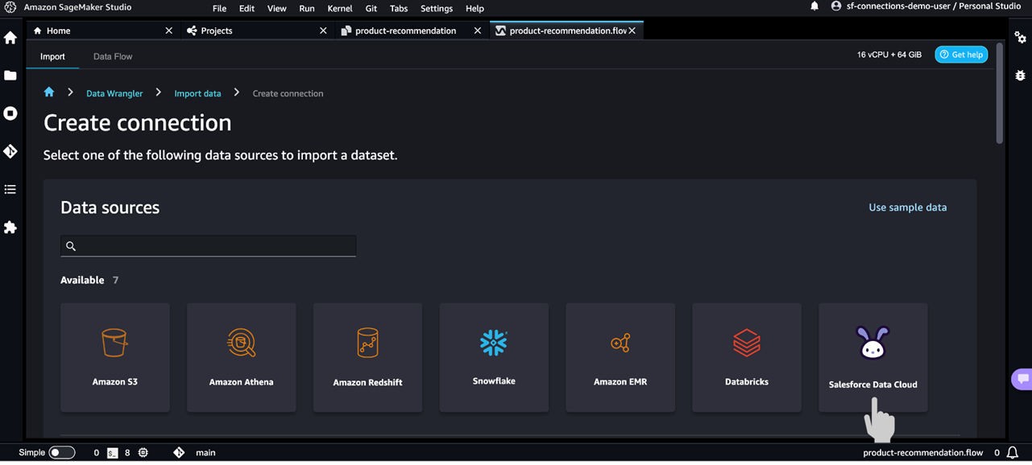The image size is (1032, 465).
Task: Click the Use sample data link
Action: [908, 208]
